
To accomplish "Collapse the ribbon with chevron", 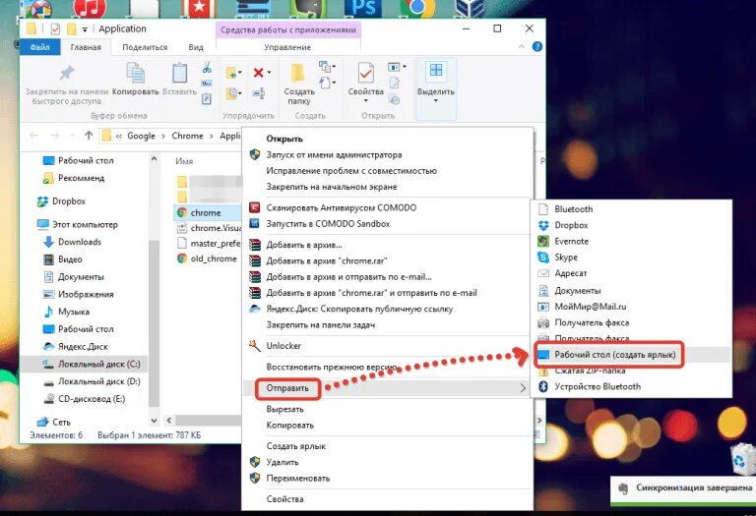I will coord(521,47).
